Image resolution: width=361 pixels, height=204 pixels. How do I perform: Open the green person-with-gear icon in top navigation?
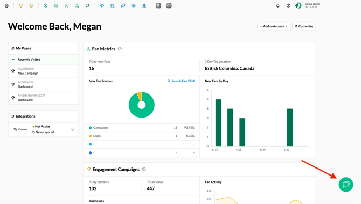pos(77,6)
